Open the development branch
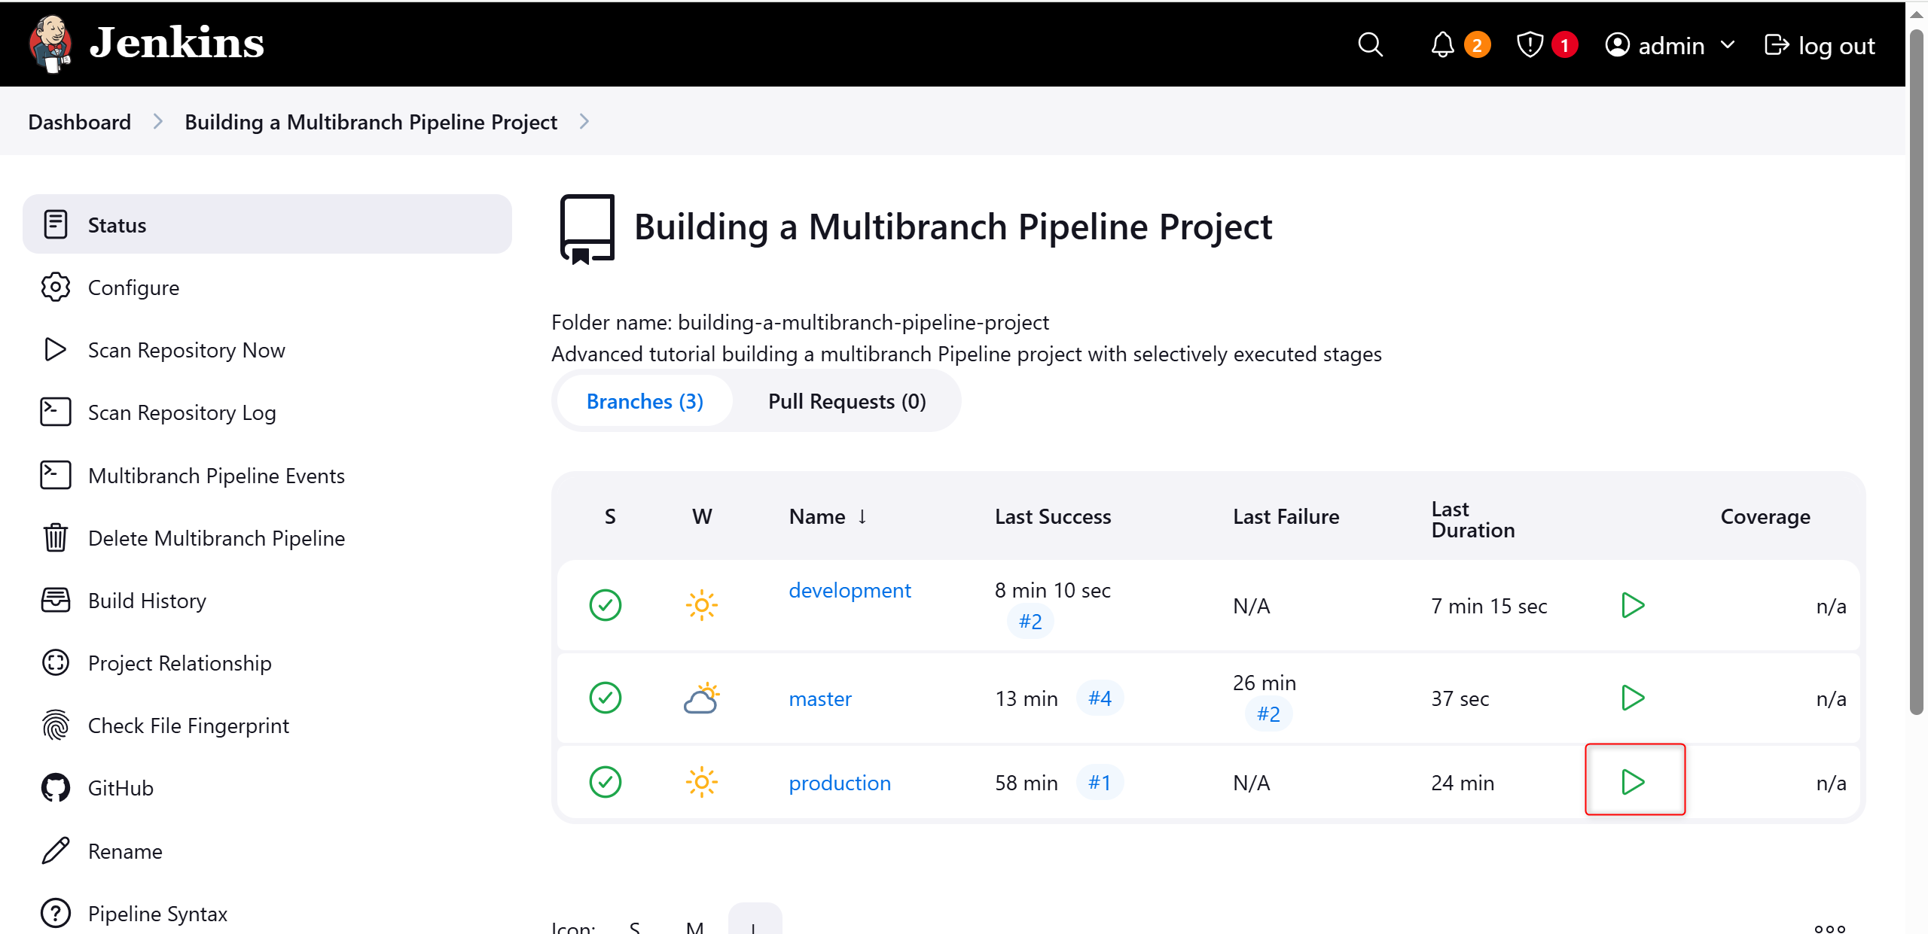Screen dimensions: 1928x934 [850, 590]
